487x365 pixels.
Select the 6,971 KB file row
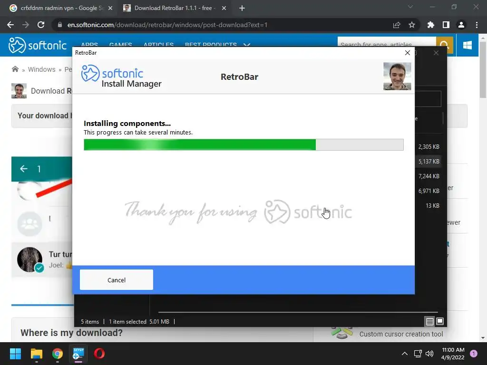tap(429, 191)
